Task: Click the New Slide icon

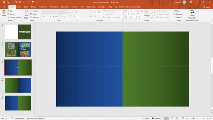Action: point(27,12)
